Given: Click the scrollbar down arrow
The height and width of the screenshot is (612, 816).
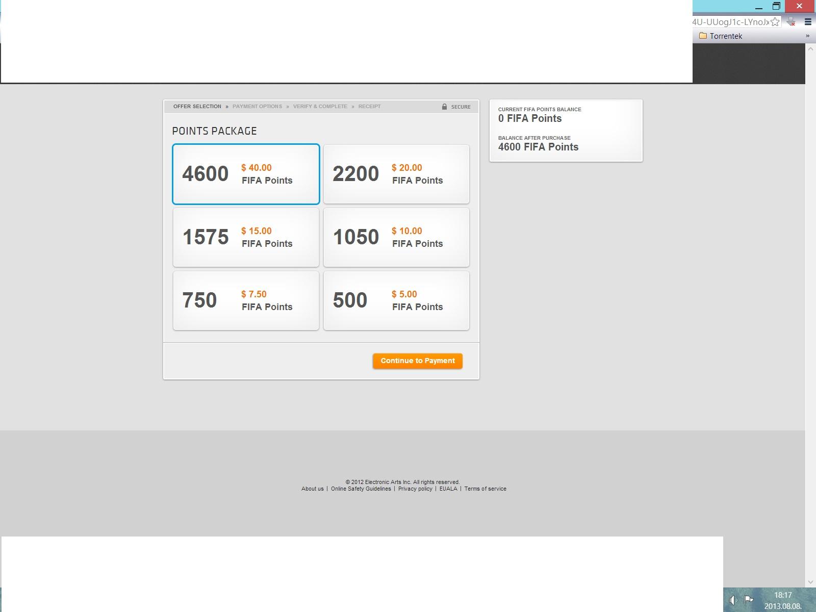Looking at the screenshot, I should point(810,582).
